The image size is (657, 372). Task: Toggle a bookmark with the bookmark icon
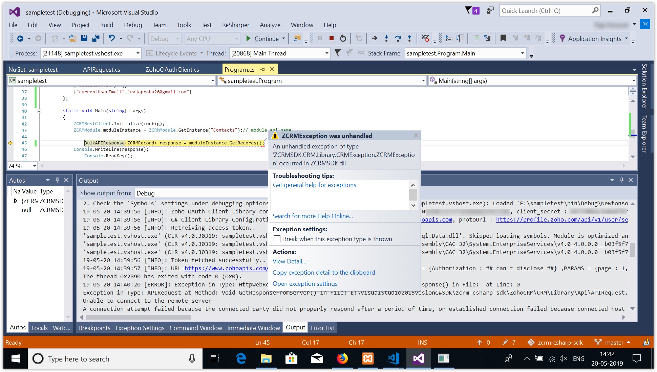click(503, 38)
